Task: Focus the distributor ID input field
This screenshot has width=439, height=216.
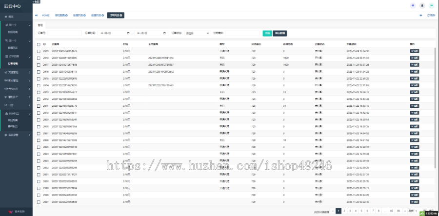Action: (x=242, y=33)
